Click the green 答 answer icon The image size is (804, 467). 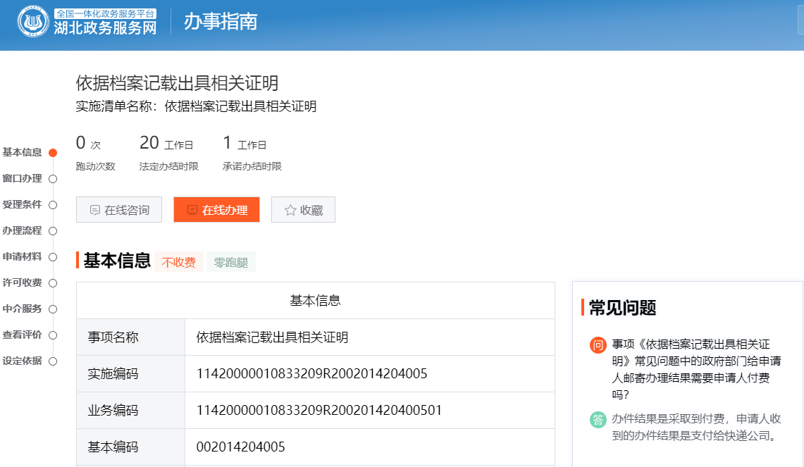point(598,419)
